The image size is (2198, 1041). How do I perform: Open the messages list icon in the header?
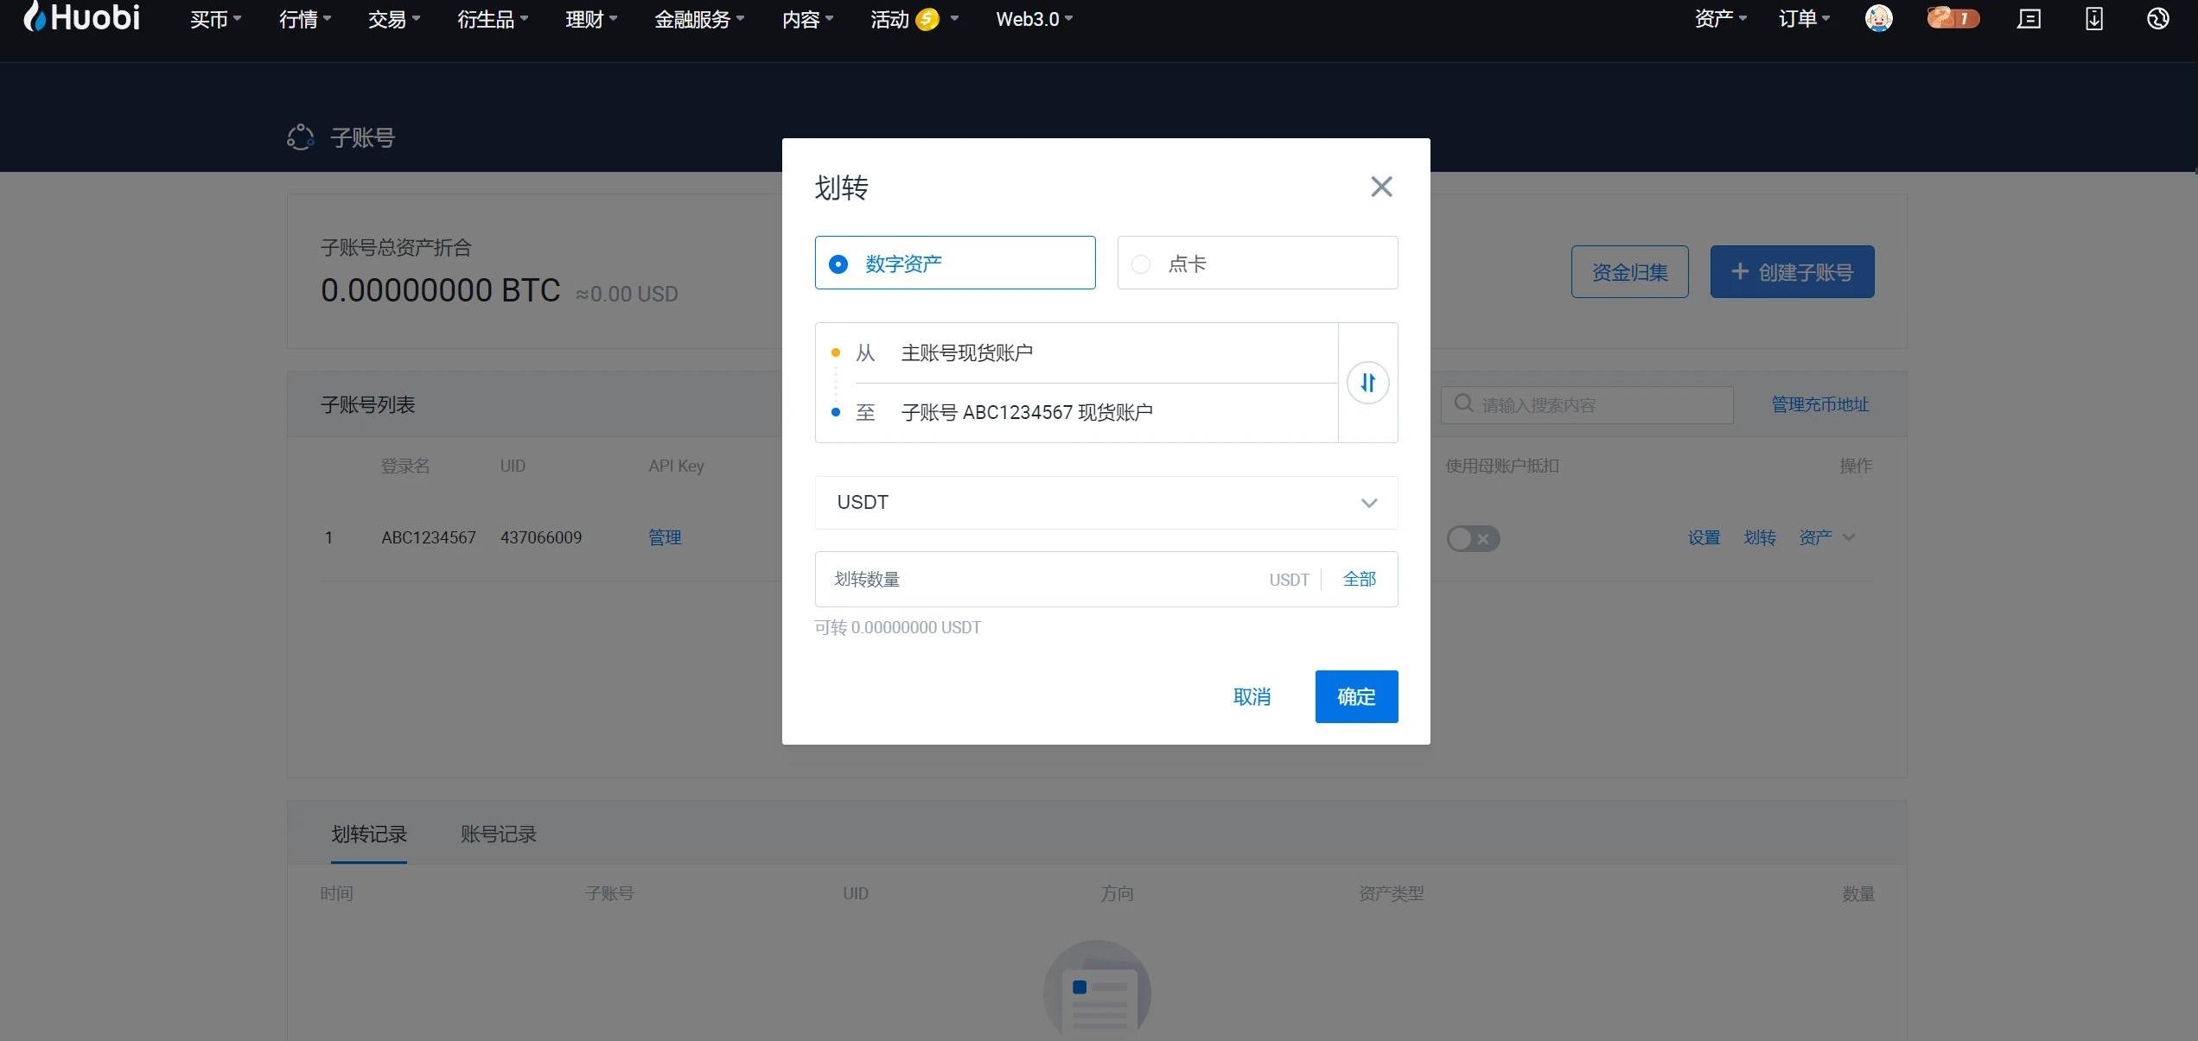(x=2029, y=18)
